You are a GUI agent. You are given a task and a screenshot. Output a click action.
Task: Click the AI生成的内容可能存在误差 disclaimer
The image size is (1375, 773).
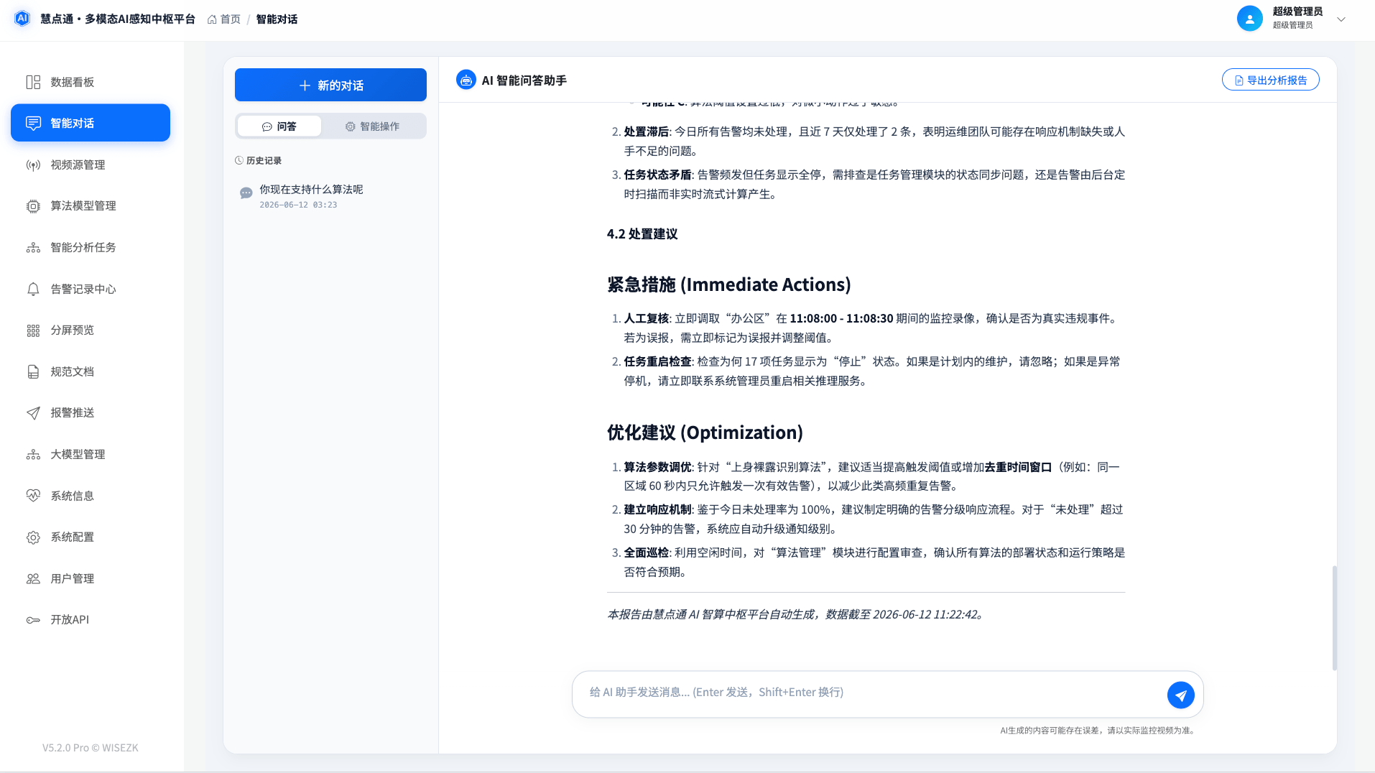pos(1098,731)
